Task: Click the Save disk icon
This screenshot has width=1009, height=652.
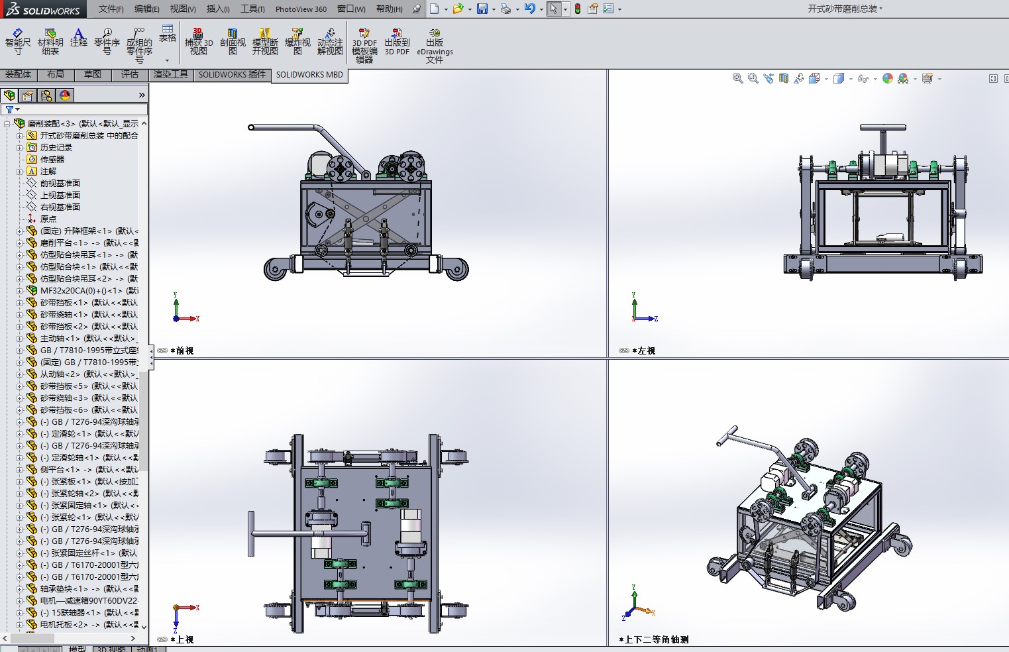Action: pos(482,9)
